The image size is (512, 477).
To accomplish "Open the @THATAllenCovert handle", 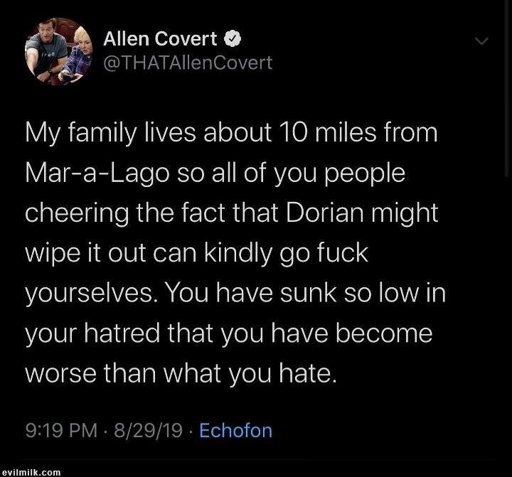I will pyautogui.click(x=188, y=63).
